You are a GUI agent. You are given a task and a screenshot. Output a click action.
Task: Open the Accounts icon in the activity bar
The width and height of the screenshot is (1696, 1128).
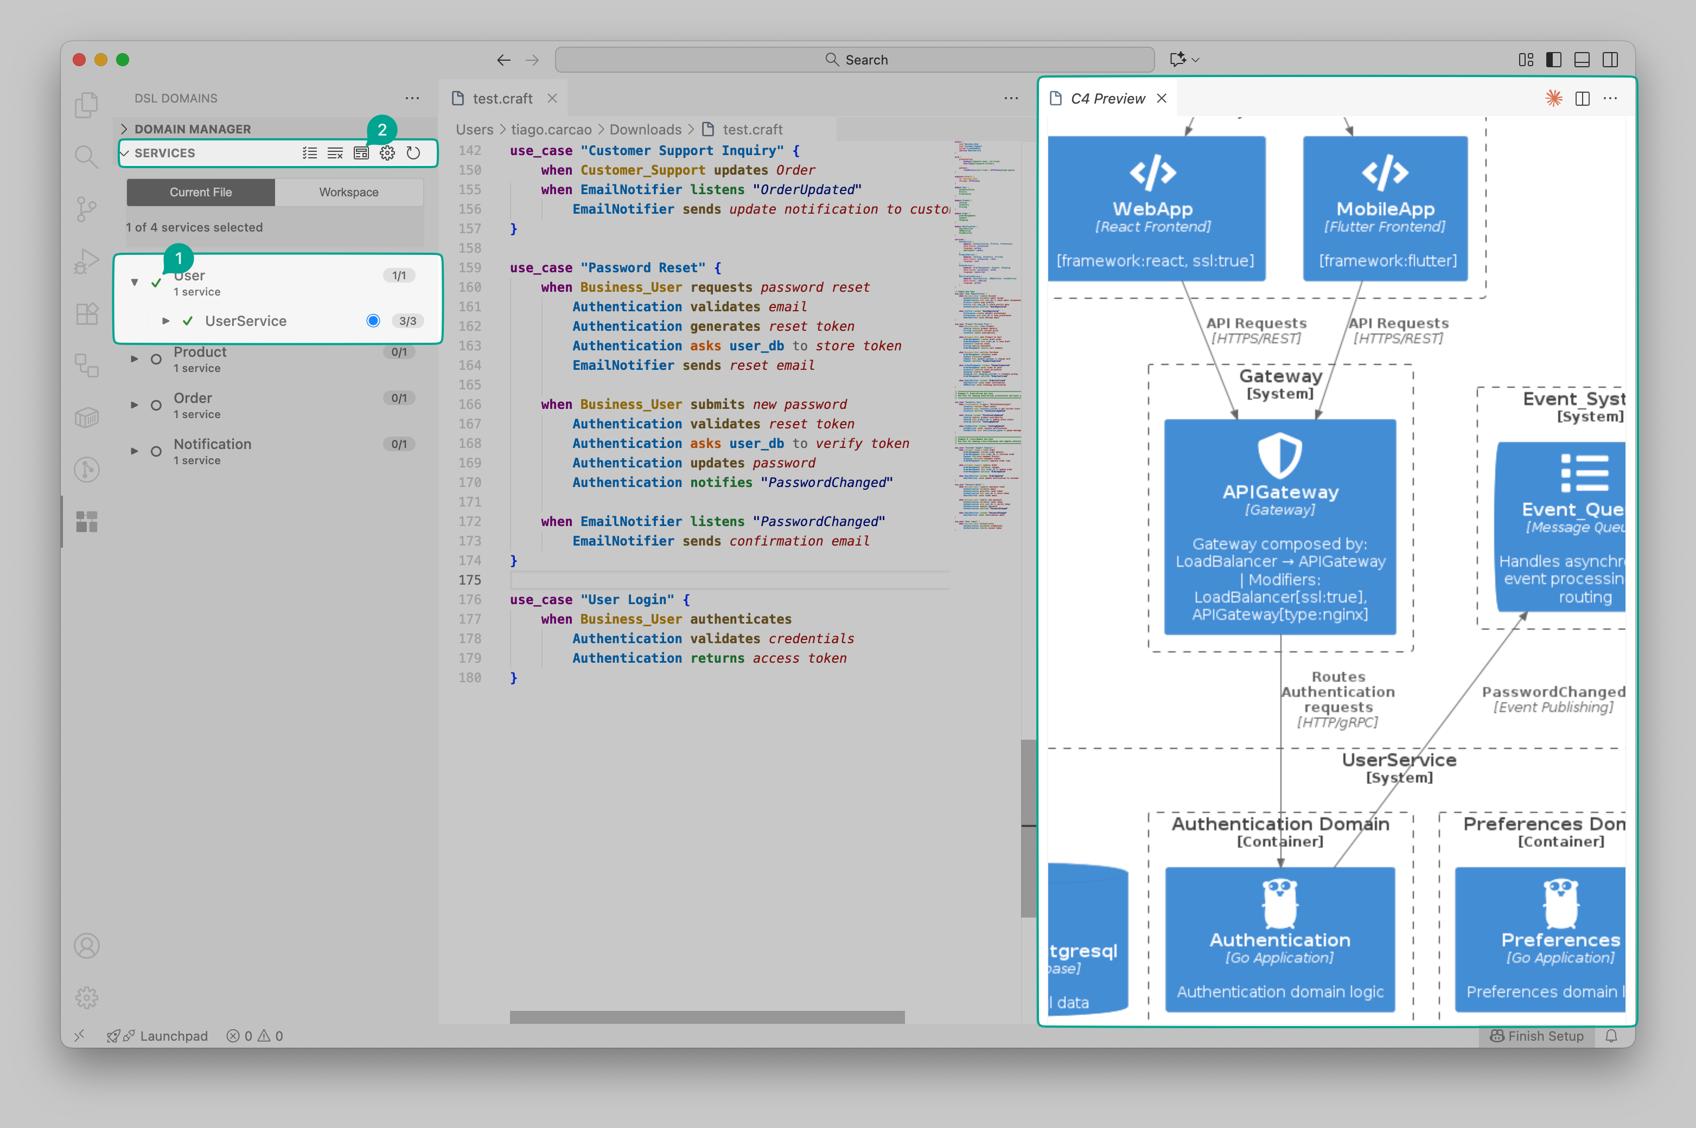click(x=86, y=945)
